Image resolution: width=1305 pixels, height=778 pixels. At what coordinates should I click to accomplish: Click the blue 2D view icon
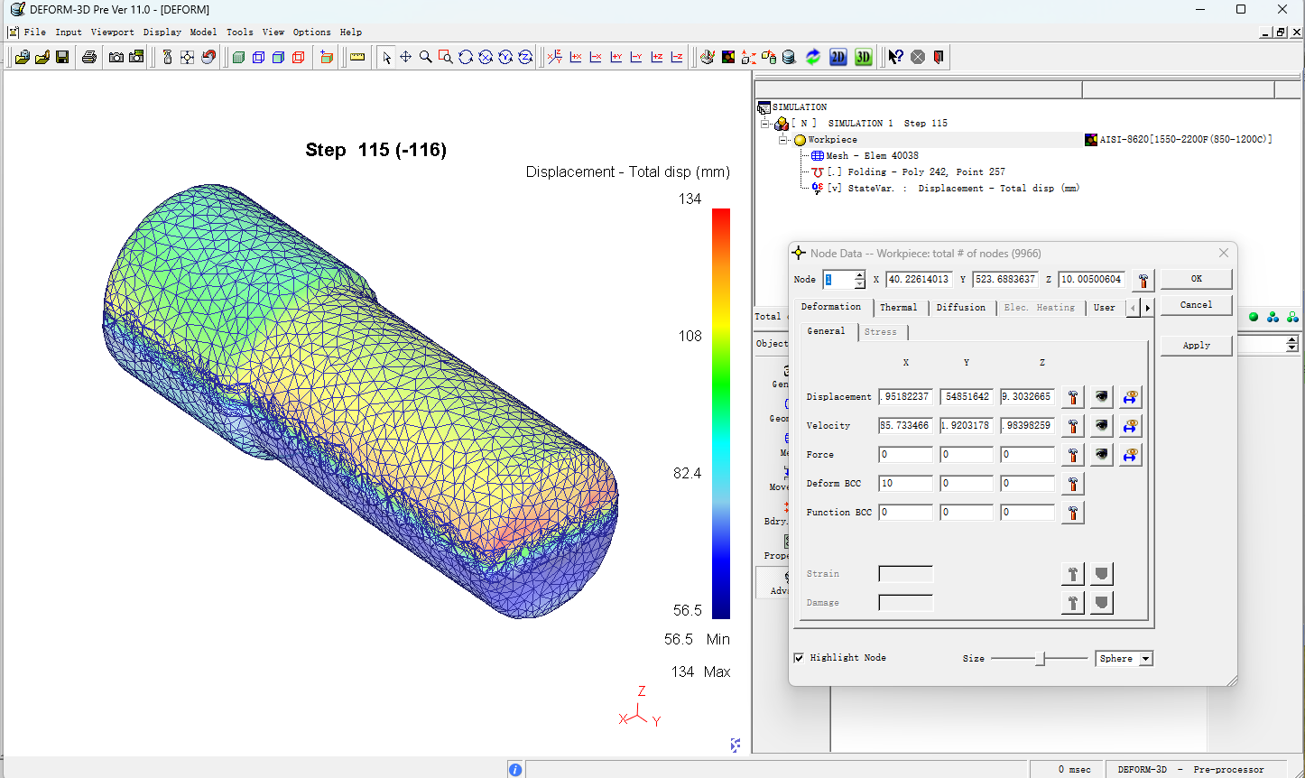[x=838, y=57]
